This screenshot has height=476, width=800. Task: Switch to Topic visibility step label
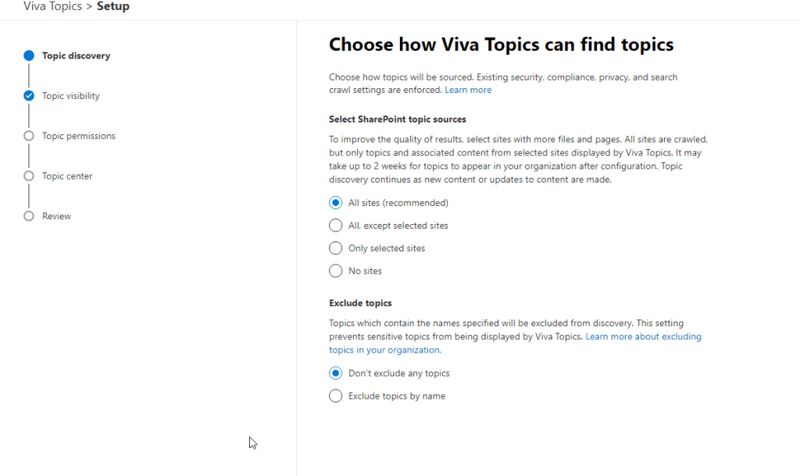tap(71, 96)
